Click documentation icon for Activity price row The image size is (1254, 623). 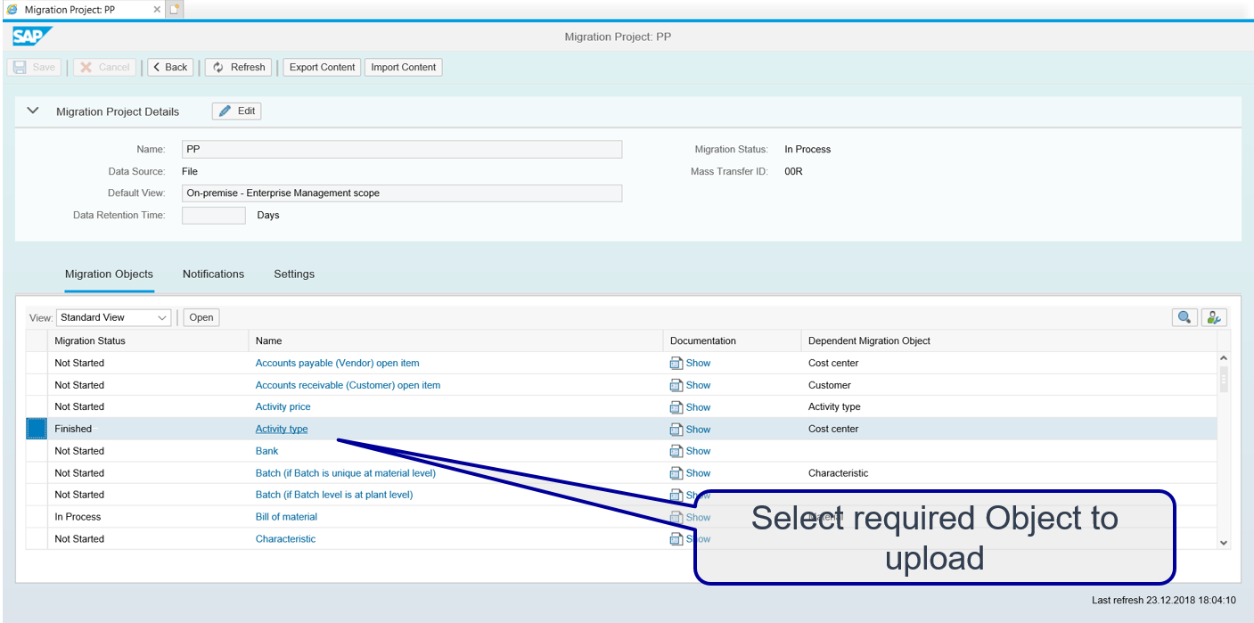(676, 407)
